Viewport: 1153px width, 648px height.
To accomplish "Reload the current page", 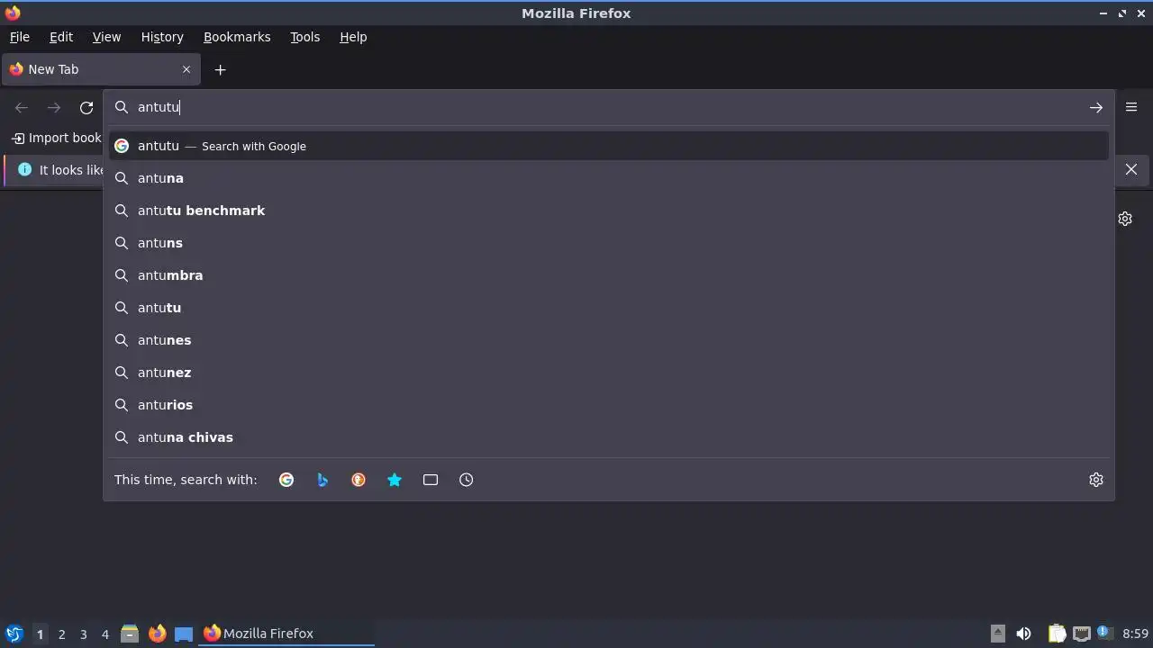I will coord(86,107).
